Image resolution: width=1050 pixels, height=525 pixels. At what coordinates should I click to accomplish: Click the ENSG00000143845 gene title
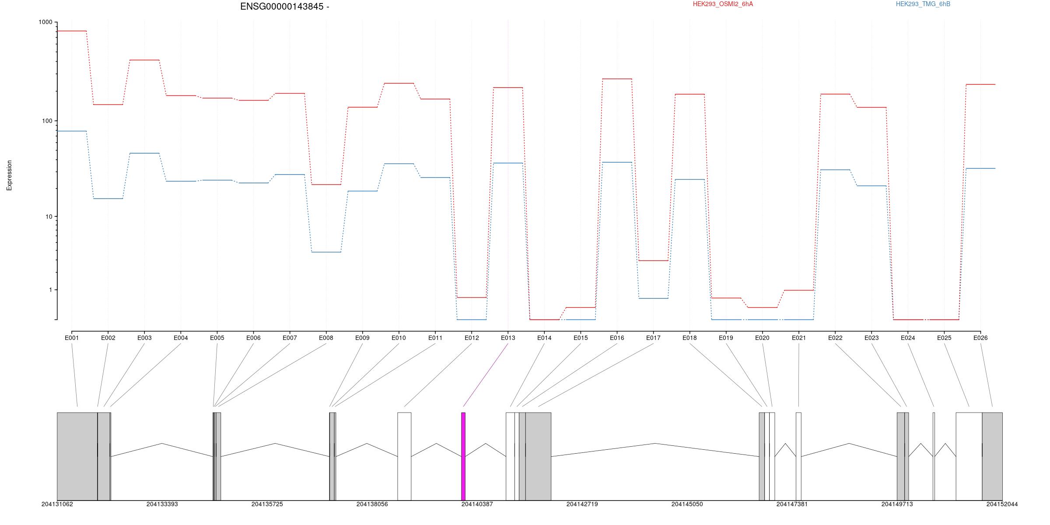pos(285,7)
